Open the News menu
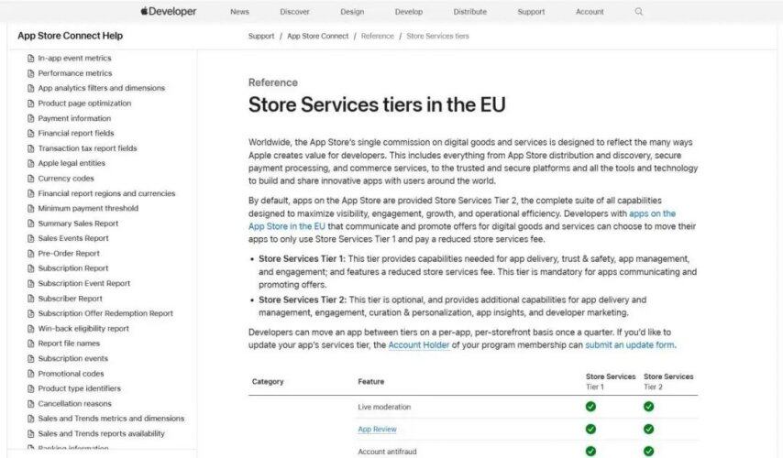The height and width of the screenshot is (458, 783). click(x=239, y=12)
